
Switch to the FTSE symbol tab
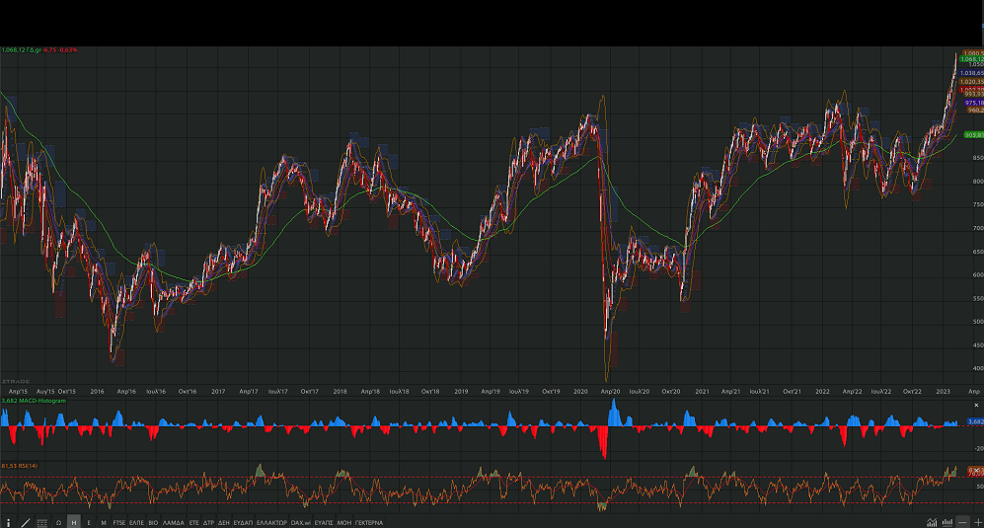click(119, 521)
